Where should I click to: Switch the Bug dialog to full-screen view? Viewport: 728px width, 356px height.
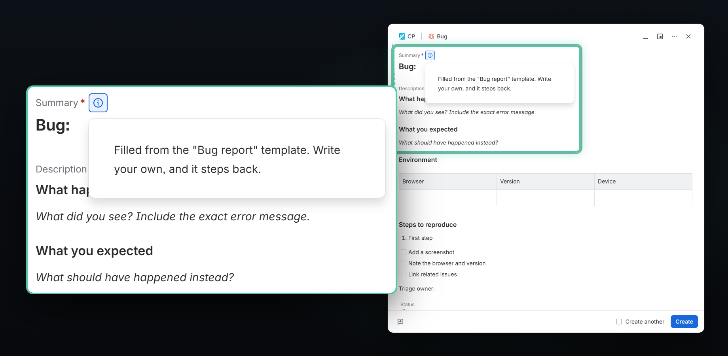660,36
